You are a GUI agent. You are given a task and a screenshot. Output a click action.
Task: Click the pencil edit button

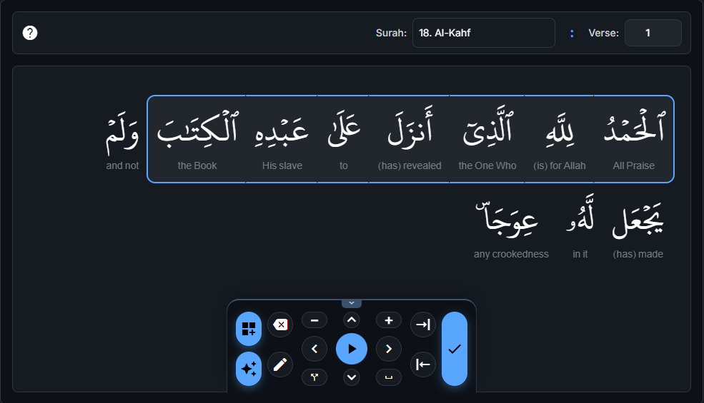(280, 364)
